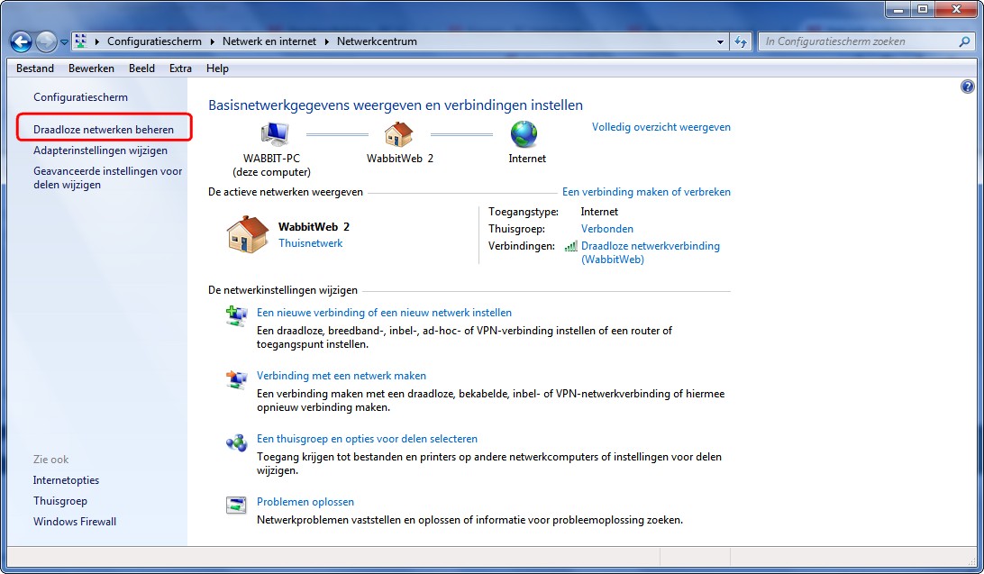Go to Configuratiescherm in the sidebar
Screen dimensions: 984x574
pos(80,97)
